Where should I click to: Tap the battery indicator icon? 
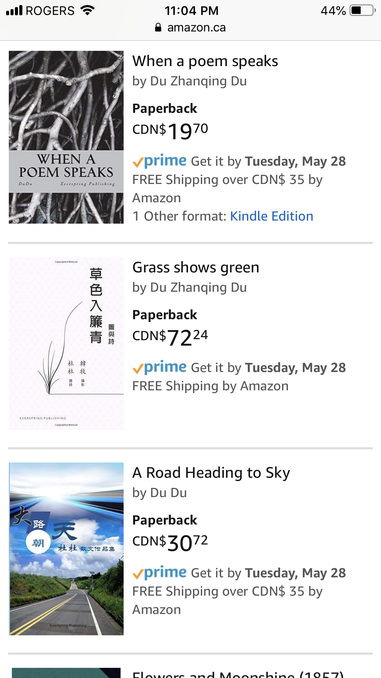tap(362, 11)
